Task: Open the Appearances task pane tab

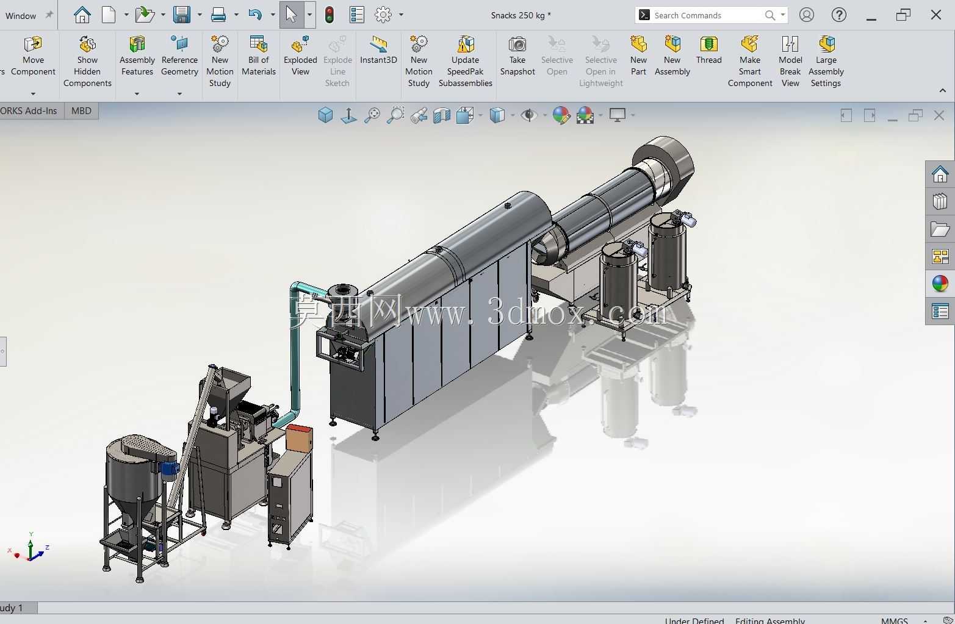Action: [x=940, y=284]
